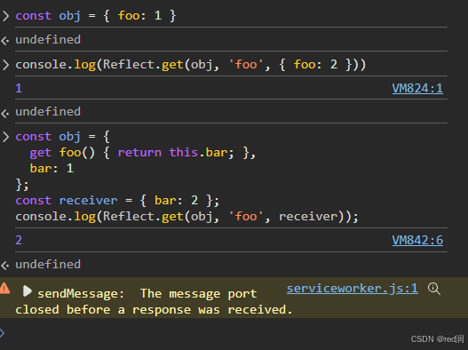Click the 'undefined' result below output 1

click(48, 111)
